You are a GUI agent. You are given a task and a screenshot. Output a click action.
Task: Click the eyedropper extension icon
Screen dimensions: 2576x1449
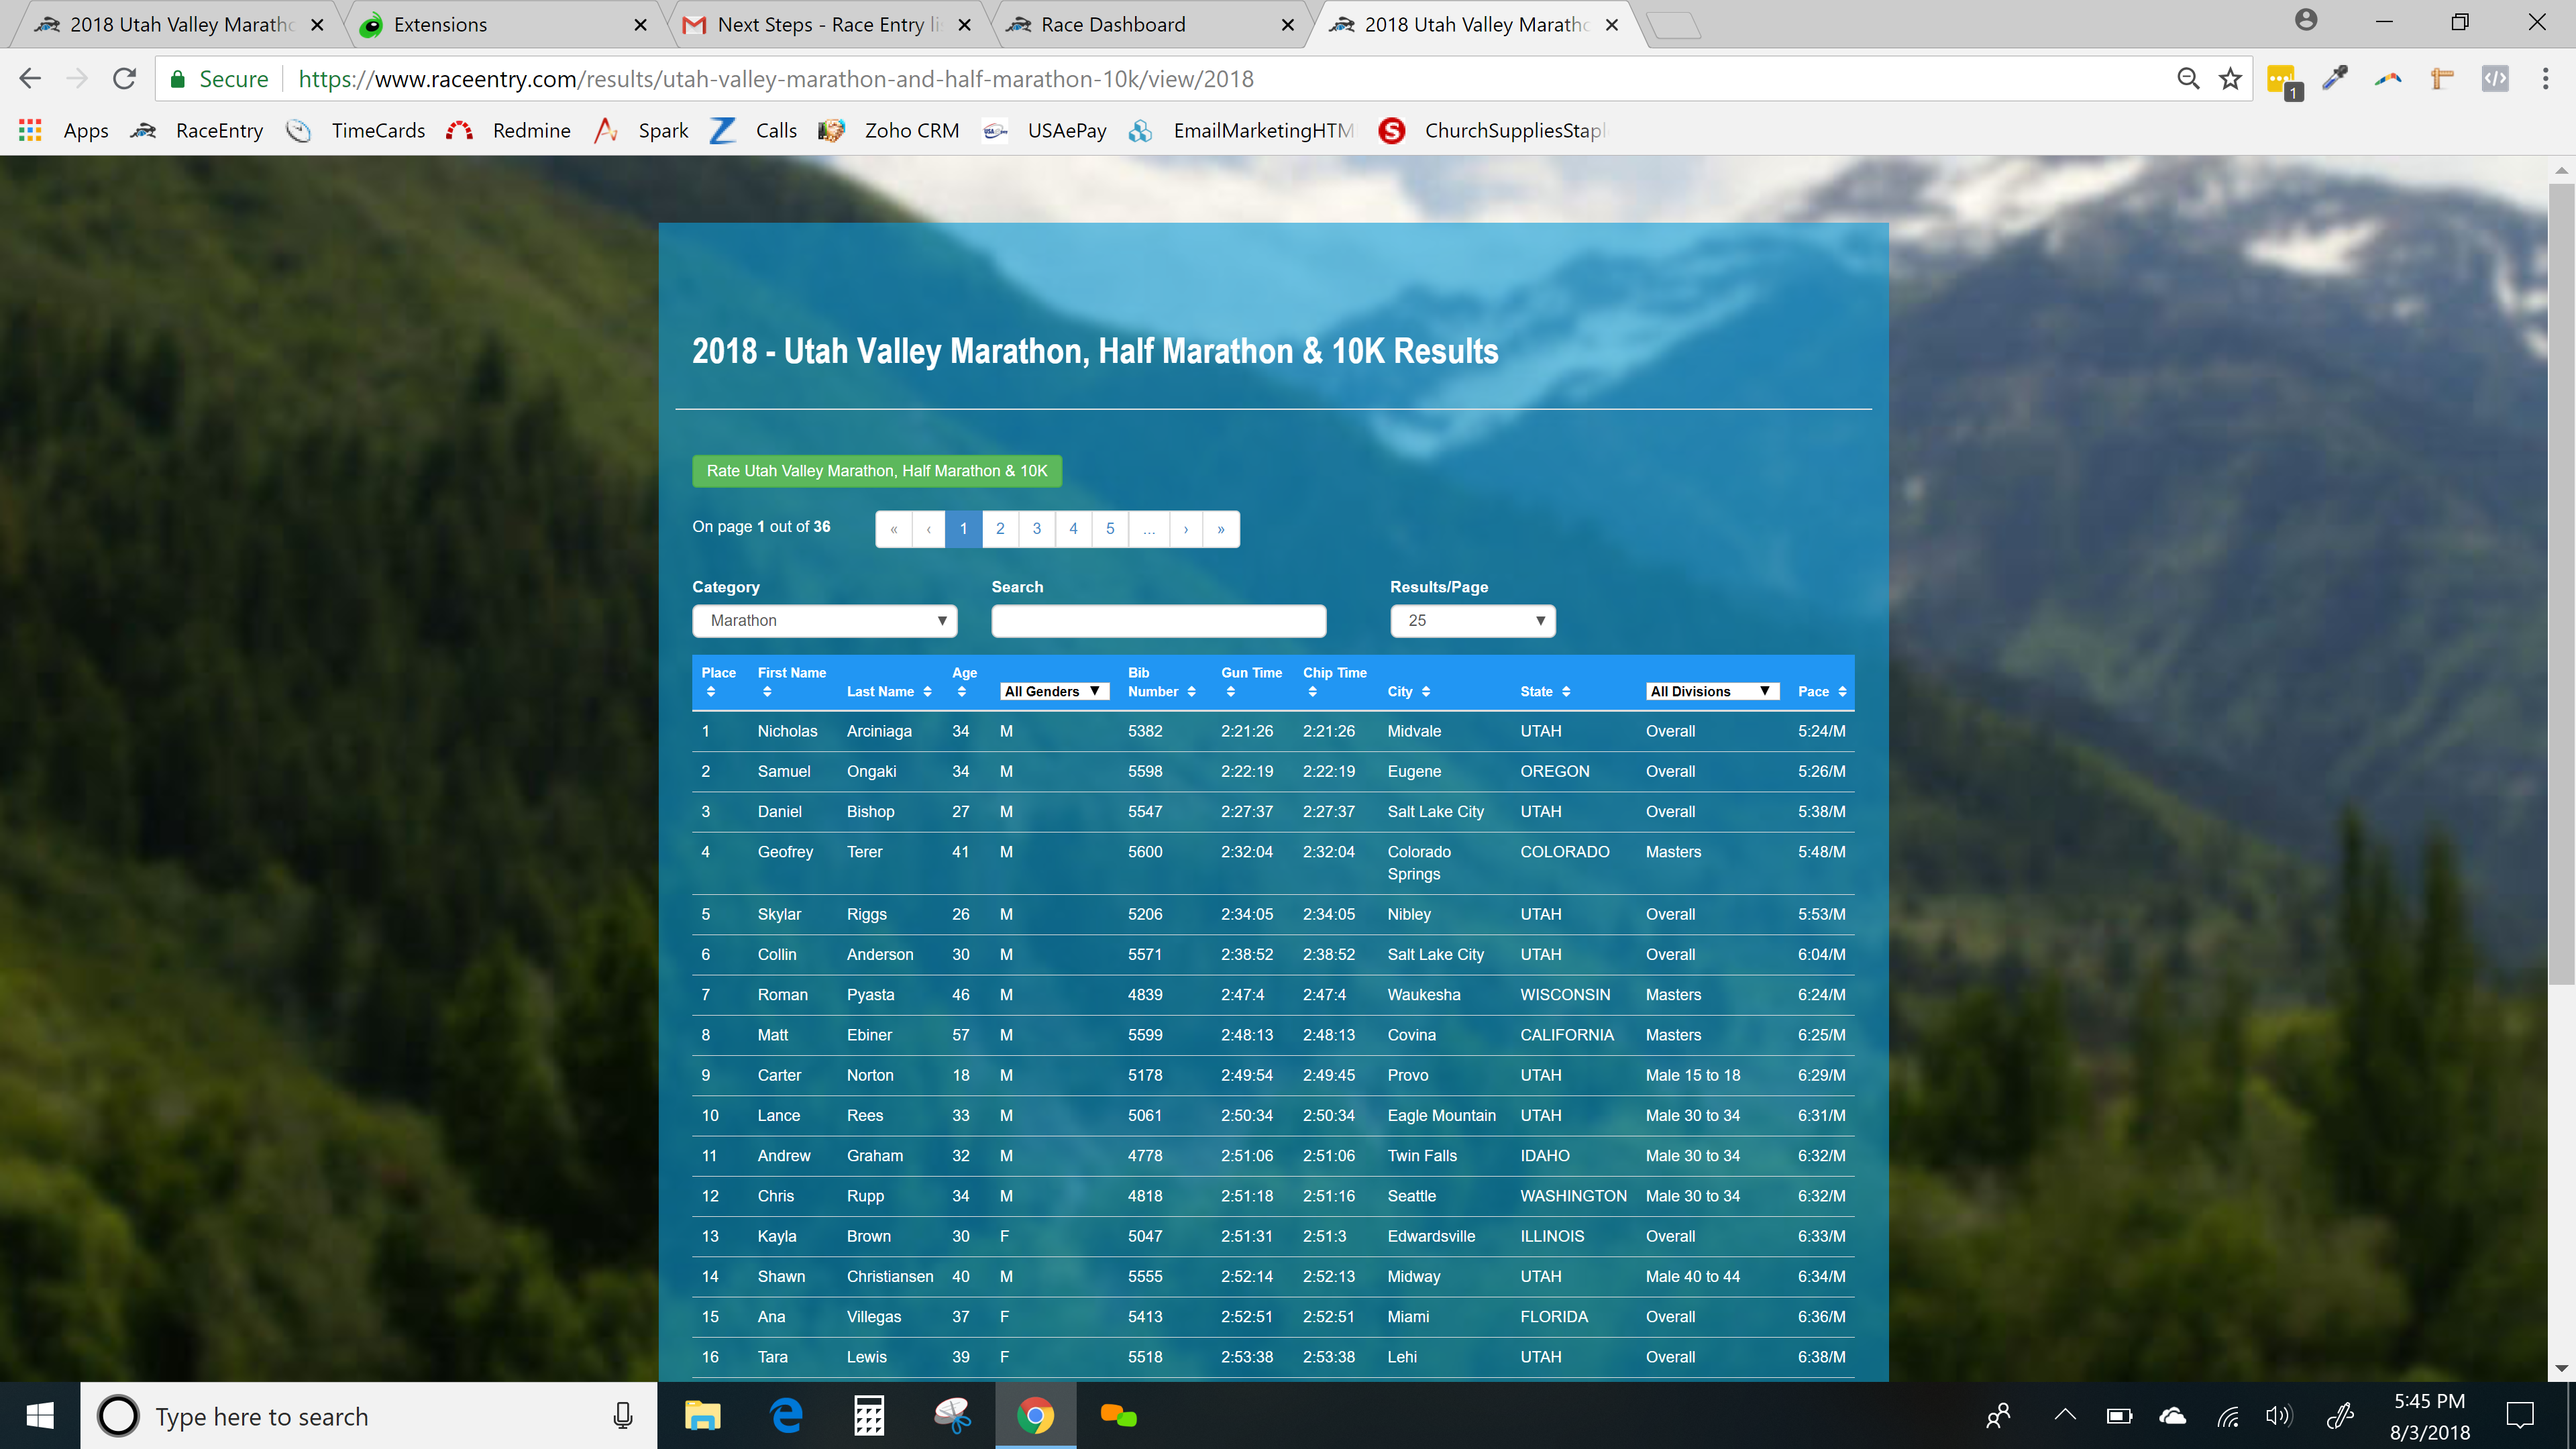pyautogui.click(x=2335, y=79)
